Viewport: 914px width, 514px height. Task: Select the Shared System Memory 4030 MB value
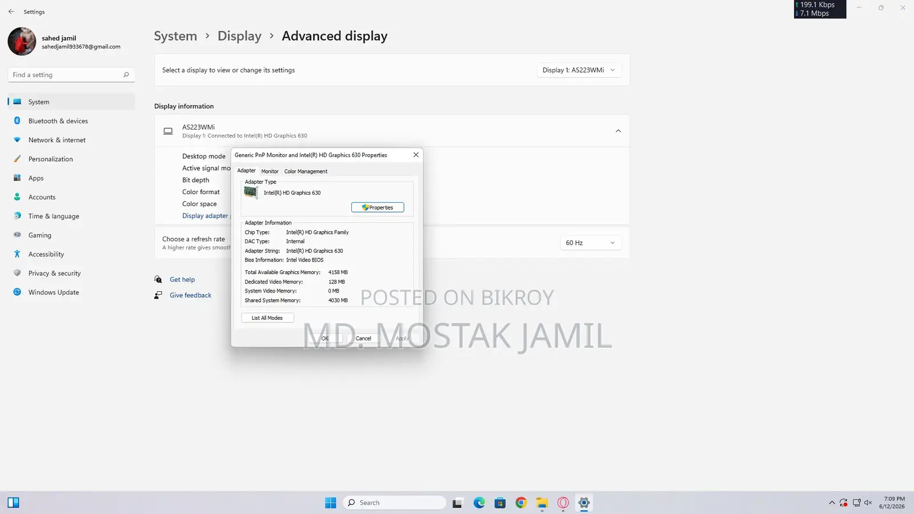(338, 300)
